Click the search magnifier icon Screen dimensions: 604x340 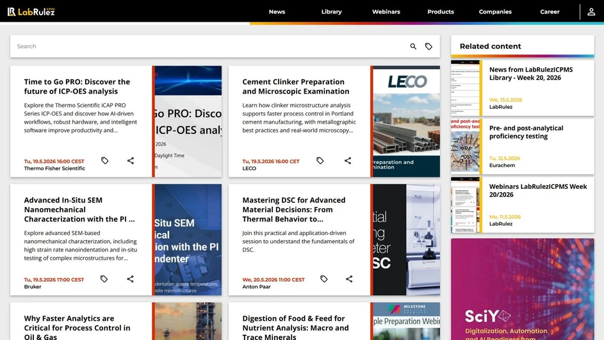[413, 46]
